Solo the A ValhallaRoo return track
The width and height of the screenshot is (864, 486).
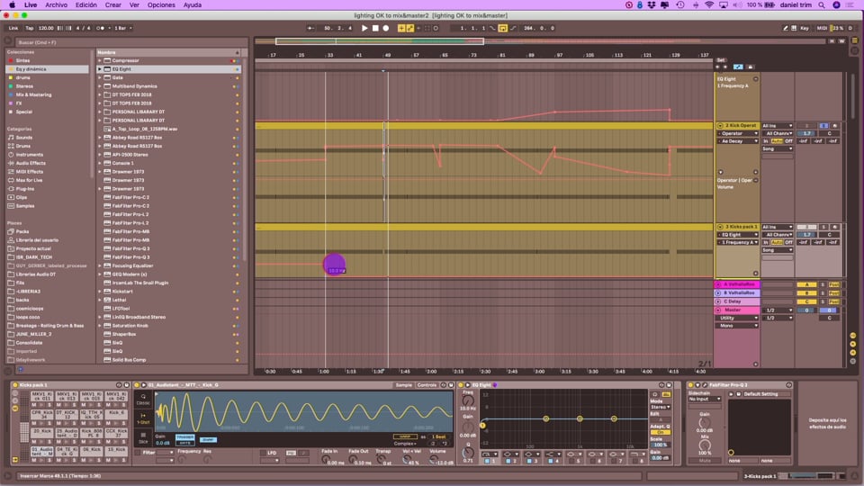click(823, 285)
